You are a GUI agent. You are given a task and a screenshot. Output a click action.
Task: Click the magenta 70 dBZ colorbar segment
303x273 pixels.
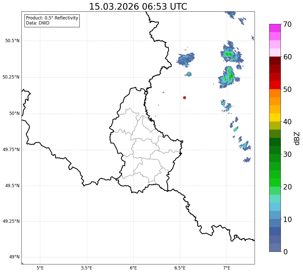point(275,28)
